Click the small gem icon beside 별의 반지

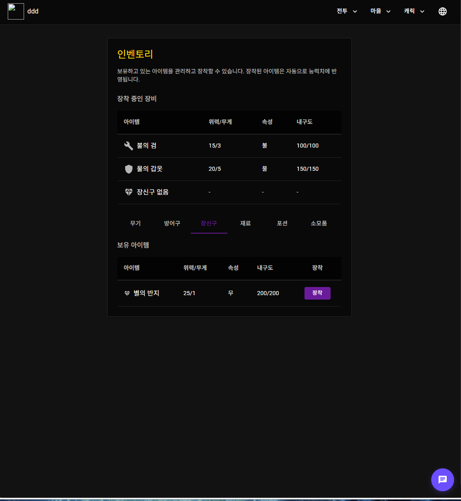[127, 293]
